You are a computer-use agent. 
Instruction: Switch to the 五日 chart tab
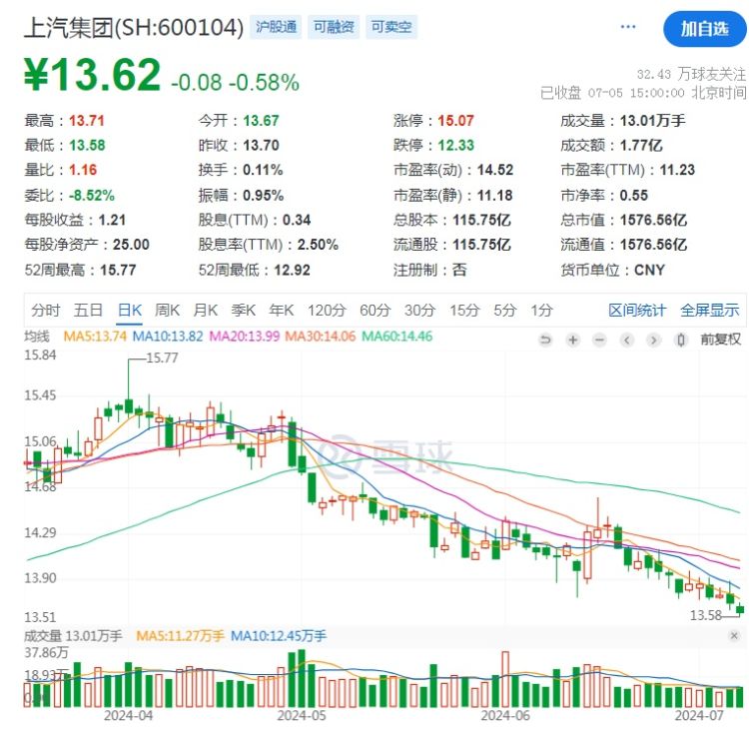pos(88,311)
